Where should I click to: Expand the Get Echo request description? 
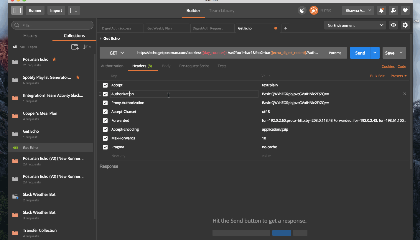101,39
